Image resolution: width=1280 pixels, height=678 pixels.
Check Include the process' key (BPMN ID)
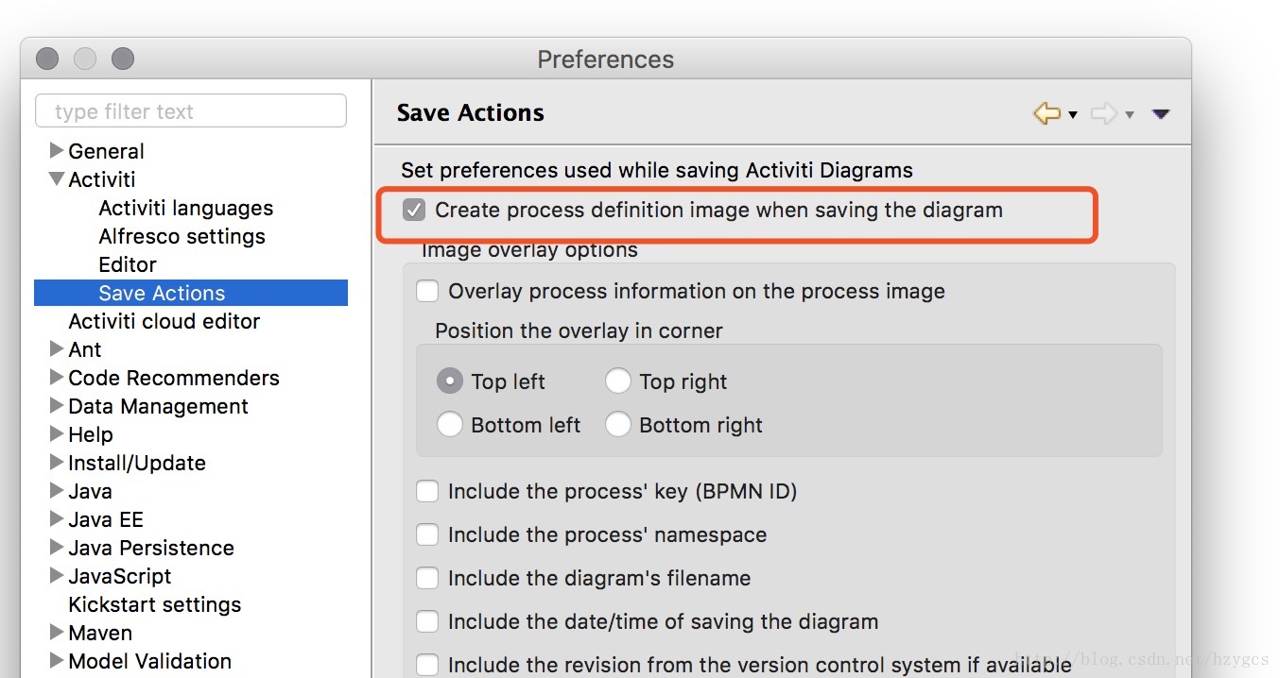click(427, 491)
